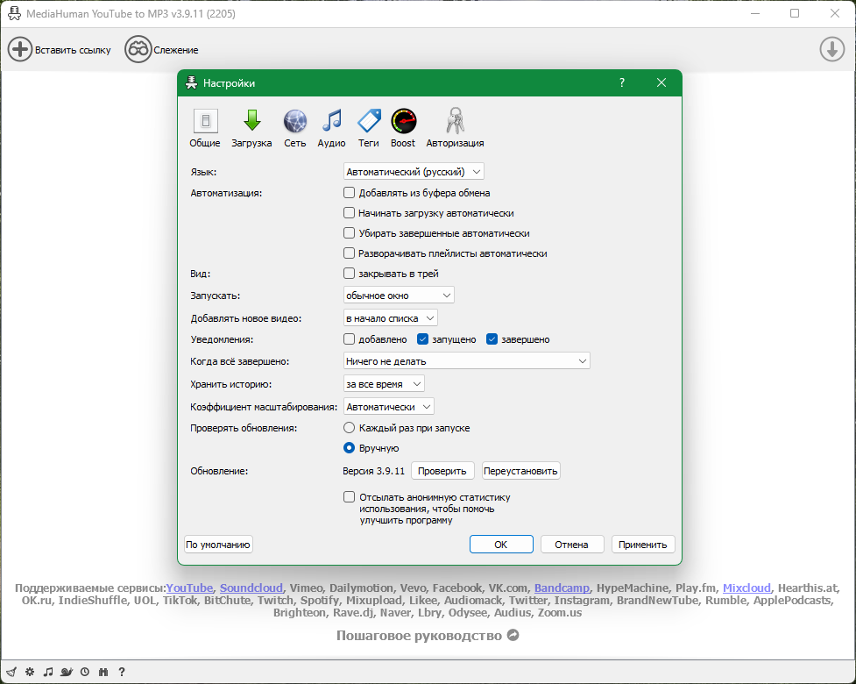Open the Boost speedometer tab

point(403,128)
